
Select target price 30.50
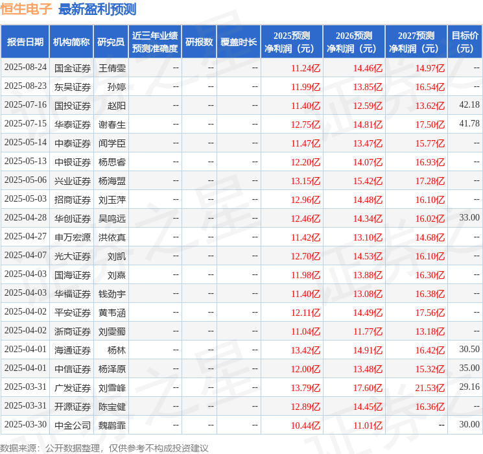pos(469,349)
